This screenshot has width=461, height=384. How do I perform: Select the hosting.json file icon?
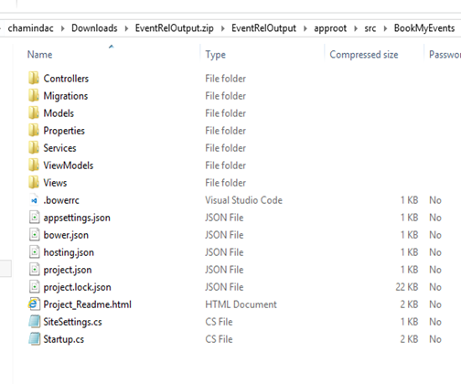(x=34, y=252)
